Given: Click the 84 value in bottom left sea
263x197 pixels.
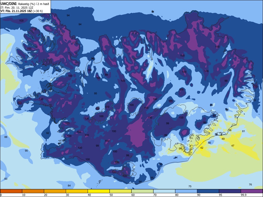Looking at the screenshot, I should 69,185.
